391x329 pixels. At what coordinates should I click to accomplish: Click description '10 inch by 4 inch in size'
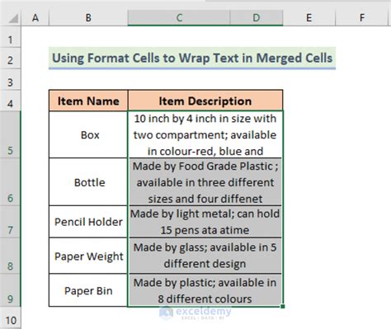pos(205,134)
